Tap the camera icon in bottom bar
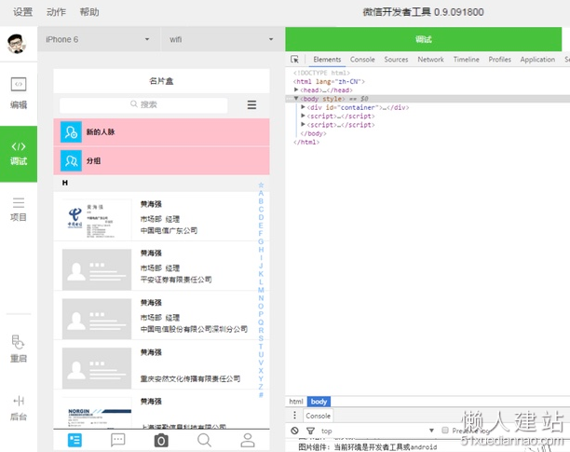 [x=161, y=441]
